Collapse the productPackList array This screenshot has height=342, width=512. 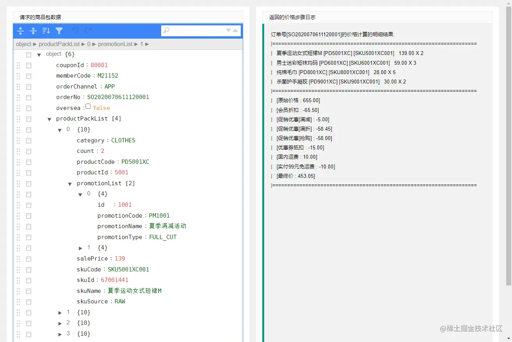[49, 119]
